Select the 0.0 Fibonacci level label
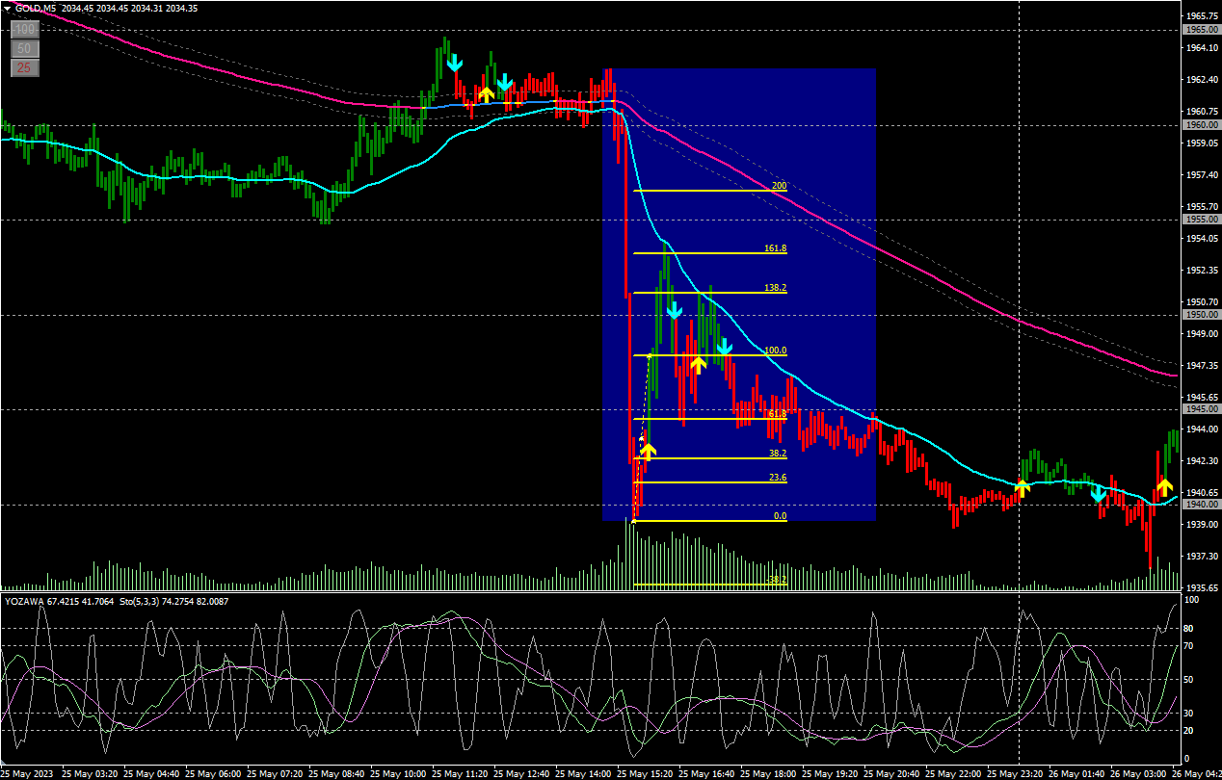Image resolution: width=1222 pixels, height=780 pixels. pyautogui.click(x=781, y=516)
